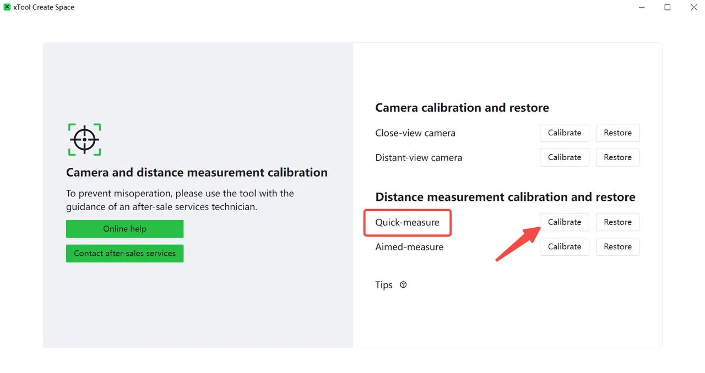Screen dimensions: 705x373
Task: Click the Online help button
Action: [x=124, y=229]
